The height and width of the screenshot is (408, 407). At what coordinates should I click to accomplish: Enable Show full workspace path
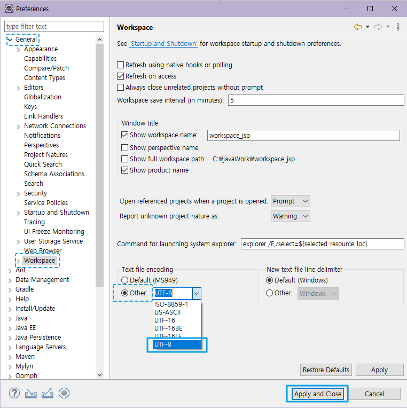coord(124,159)
